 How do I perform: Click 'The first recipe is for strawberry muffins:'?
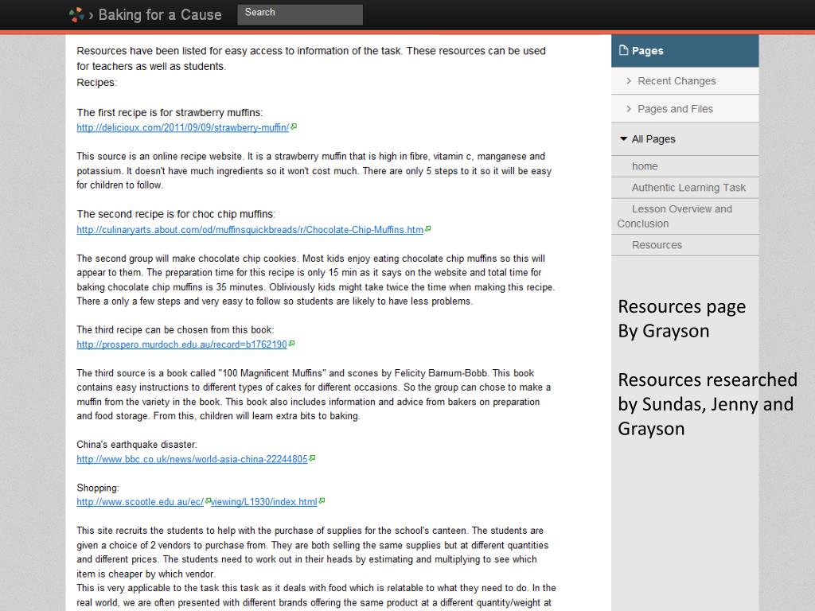170,113
